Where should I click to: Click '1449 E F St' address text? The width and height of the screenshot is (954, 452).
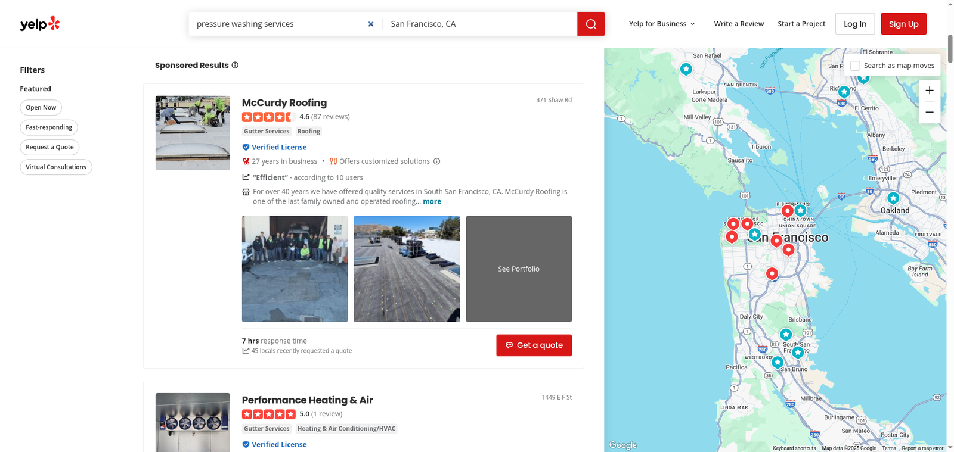[x=557, y=397]
